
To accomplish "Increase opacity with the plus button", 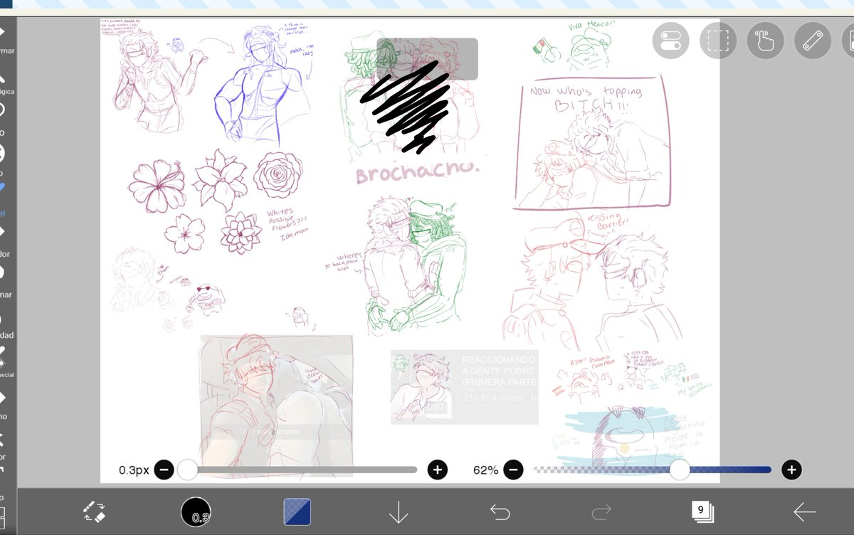I will 791,470.
